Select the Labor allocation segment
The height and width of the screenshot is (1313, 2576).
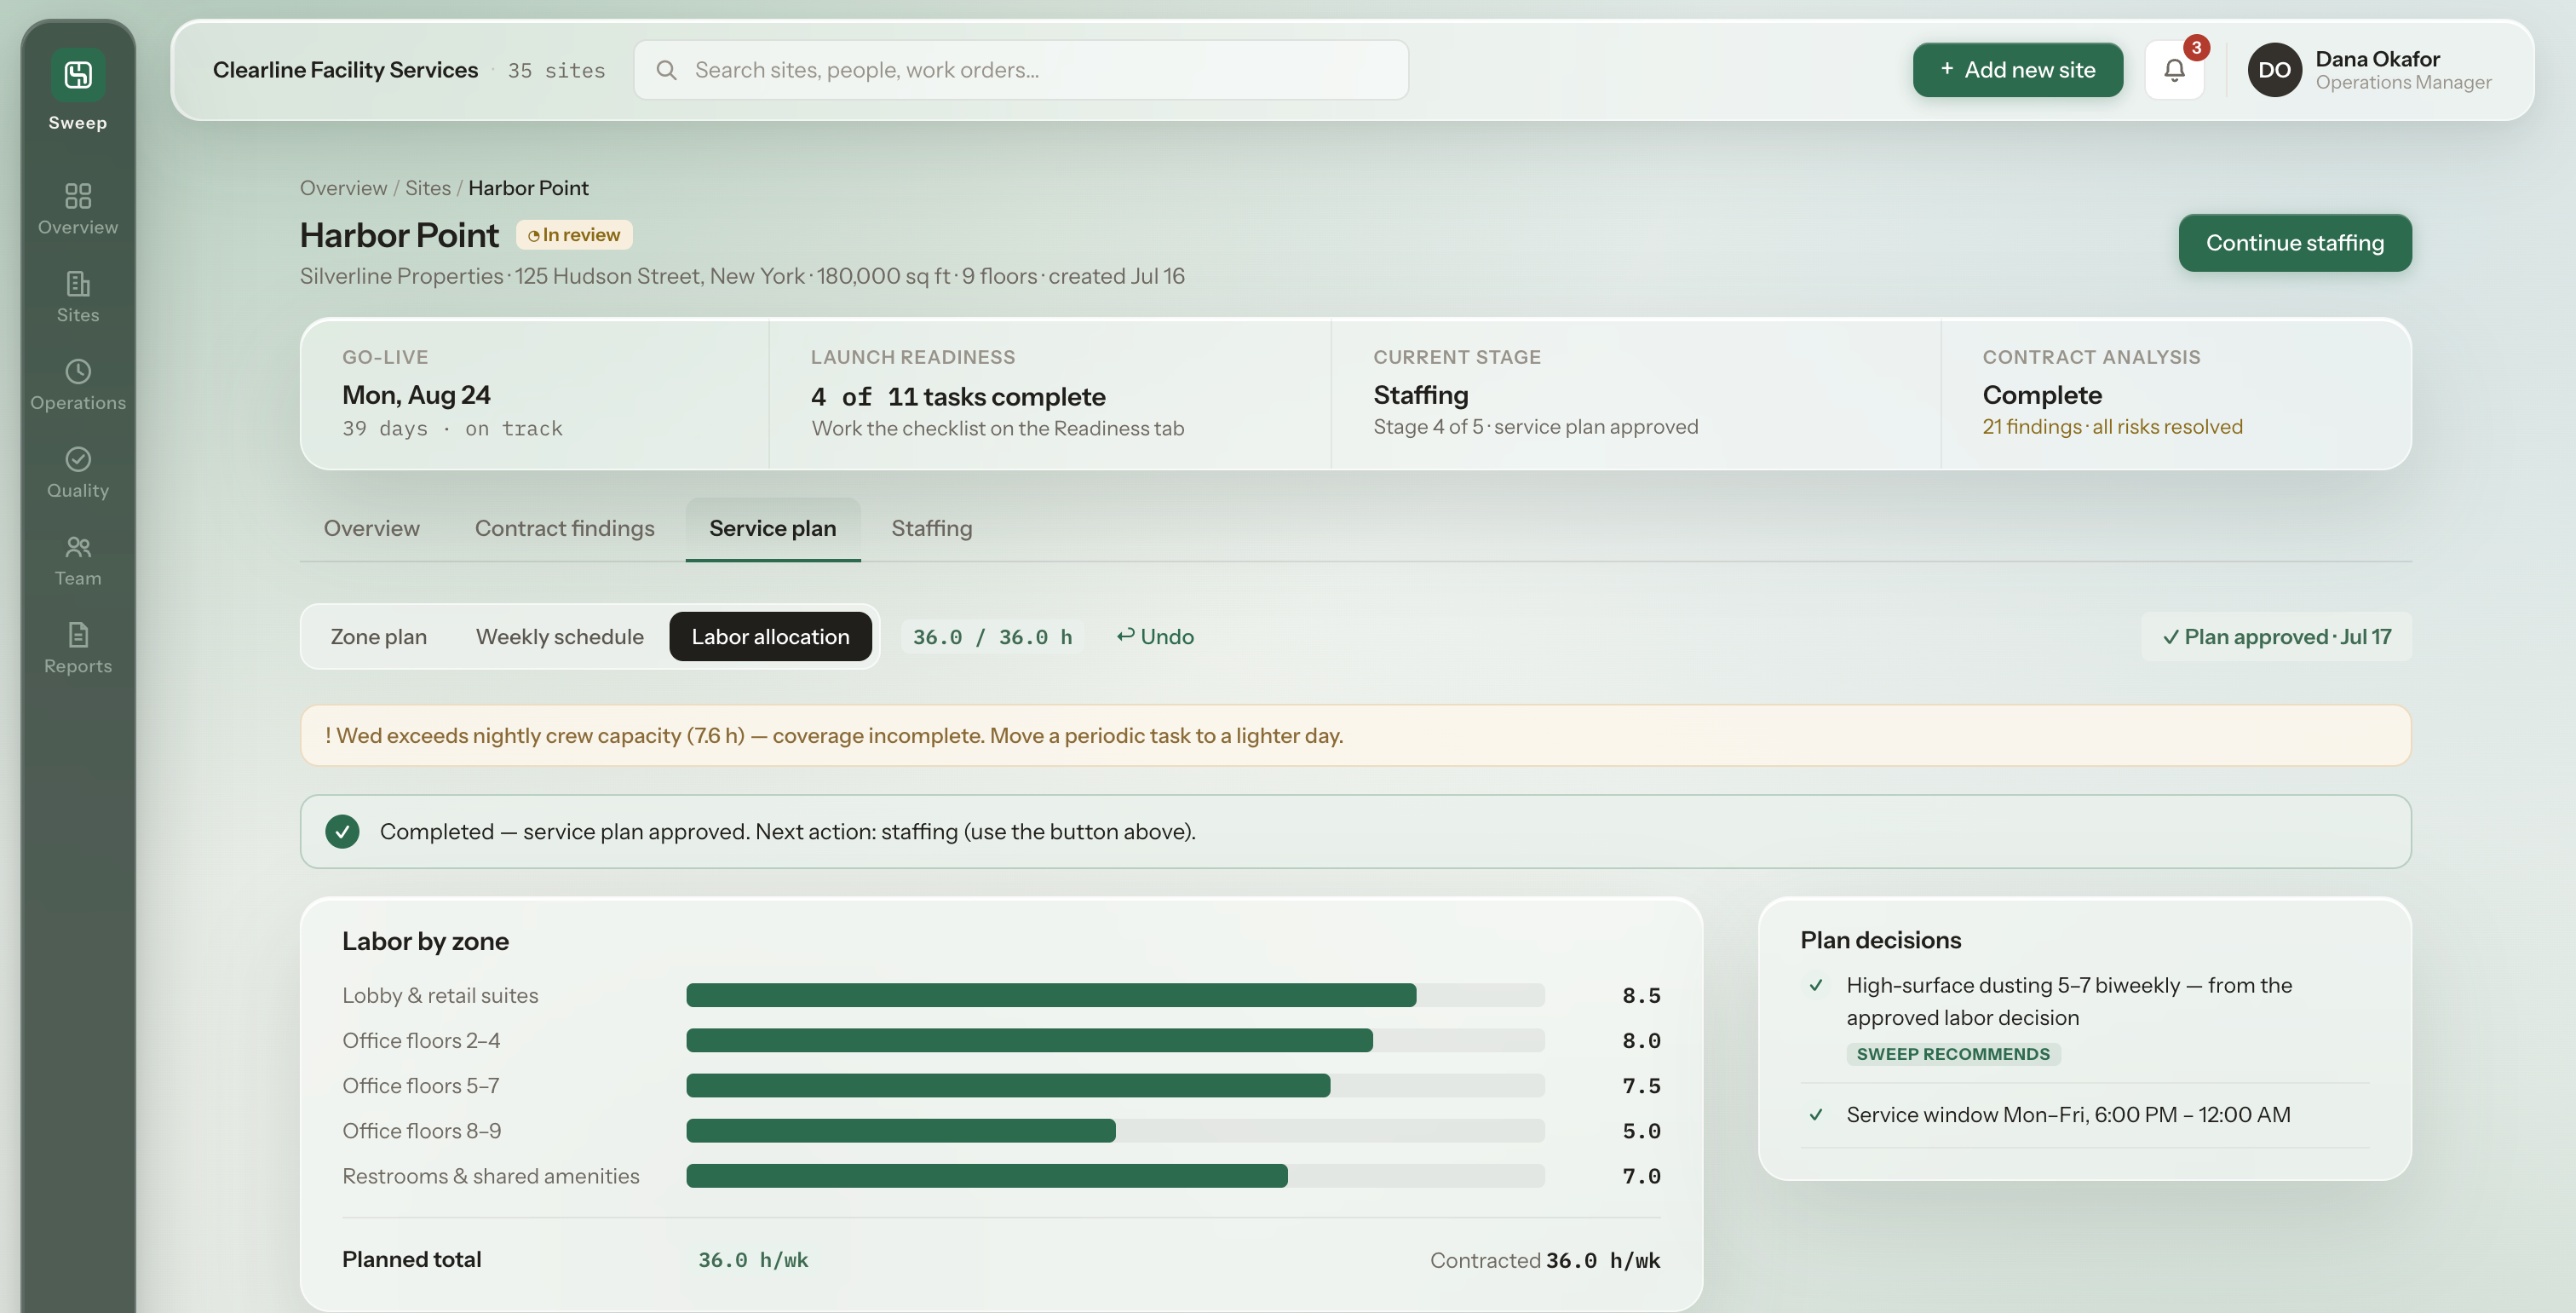coord(770,637)
